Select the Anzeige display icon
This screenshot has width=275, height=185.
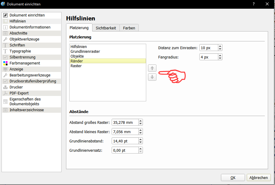pyautogui.click(x=5, y=69)
